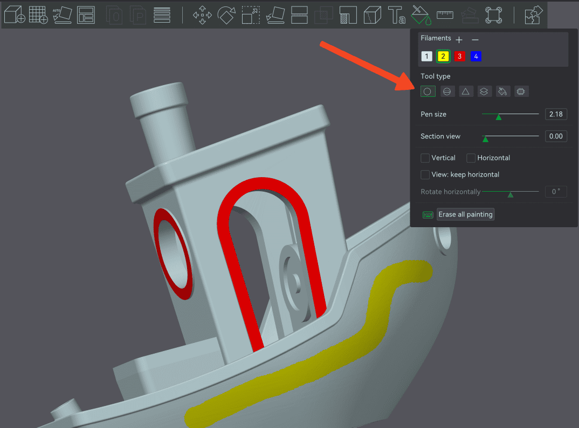Select the Scale tool in the toolbar
Screen dimensions: 579x428
[x=251, y=15]
